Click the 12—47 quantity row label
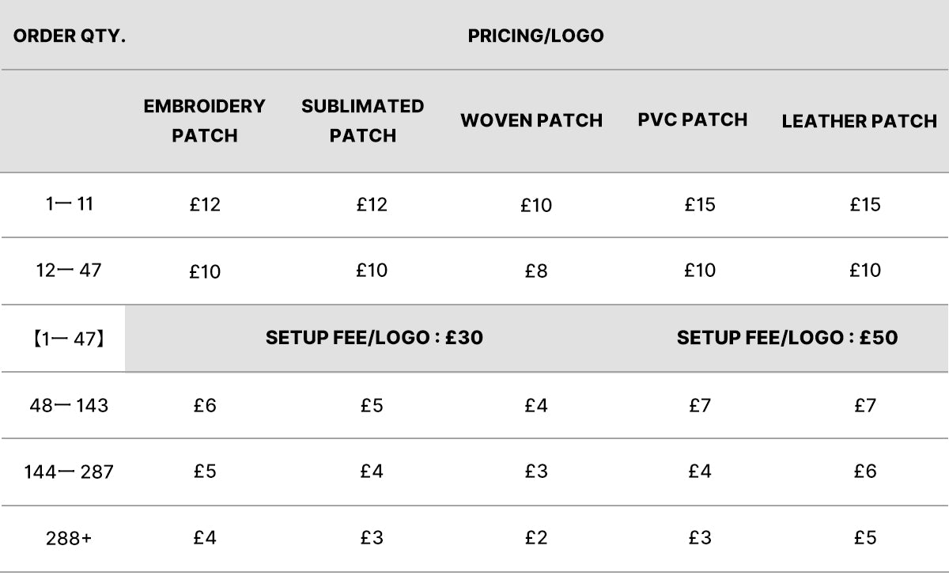This screenshot has width=949, height=576. tap(69, 271)
